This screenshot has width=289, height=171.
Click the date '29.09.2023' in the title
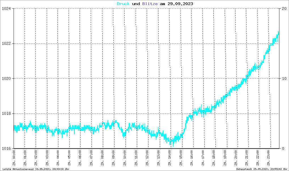pyautogui.click(x=180, y=4)
